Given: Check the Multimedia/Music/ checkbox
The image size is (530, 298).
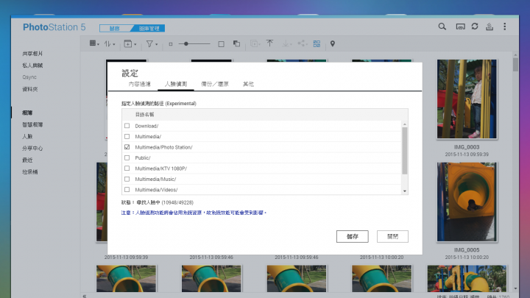Looking at the screenshot, I should [x=127, y=179].
